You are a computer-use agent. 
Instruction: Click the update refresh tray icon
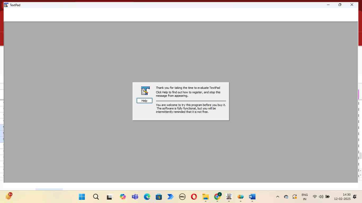(295, 197)
